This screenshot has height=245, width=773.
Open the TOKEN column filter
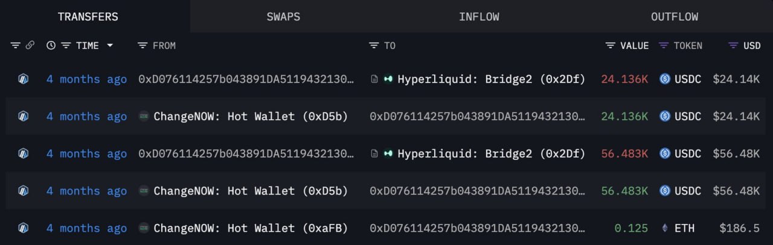(664, 46)
